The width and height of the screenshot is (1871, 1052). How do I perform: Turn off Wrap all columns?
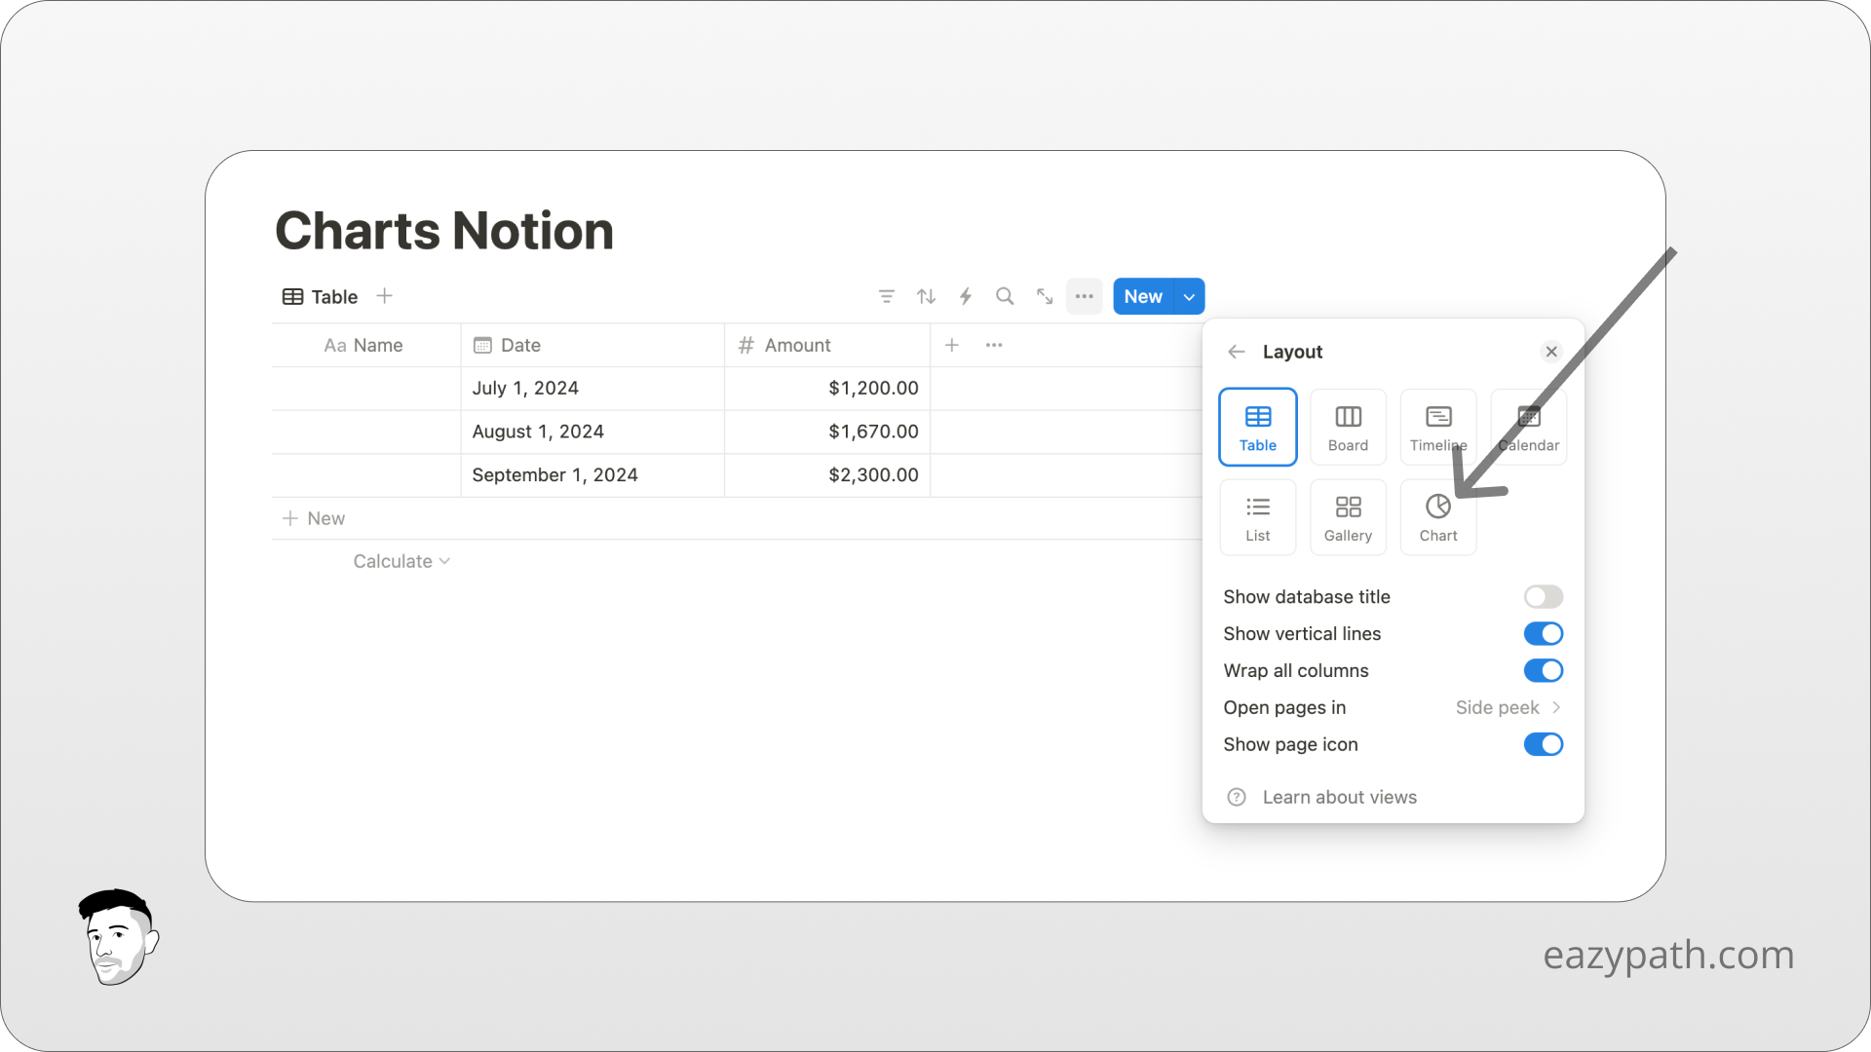tap(1543, 670)
